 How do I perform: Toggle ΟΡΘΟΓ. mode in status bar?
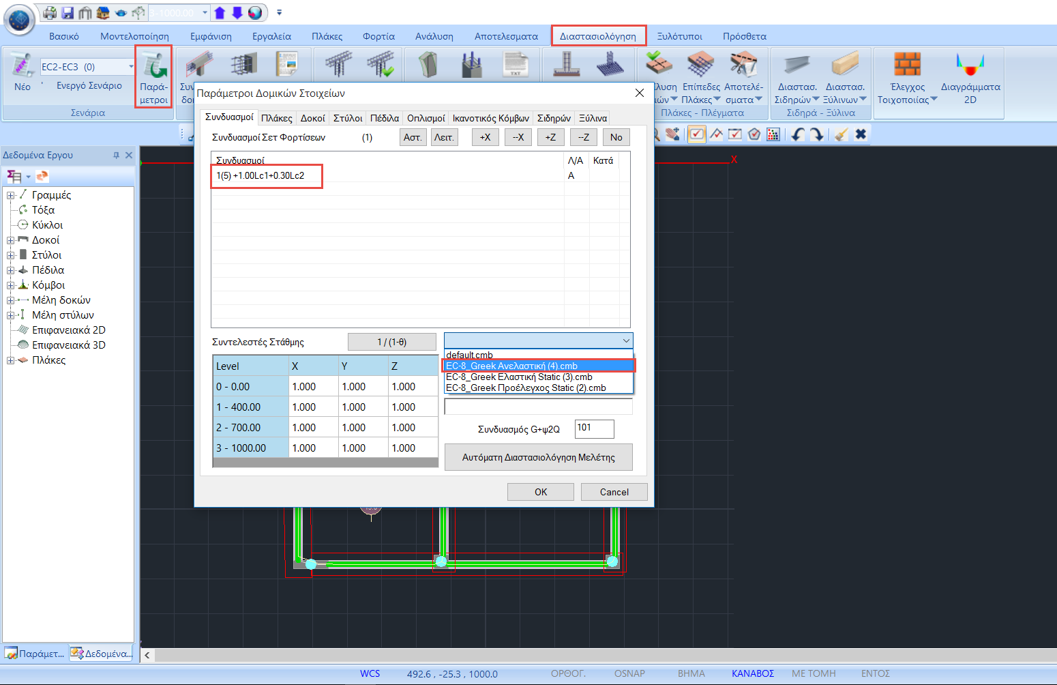568,673
